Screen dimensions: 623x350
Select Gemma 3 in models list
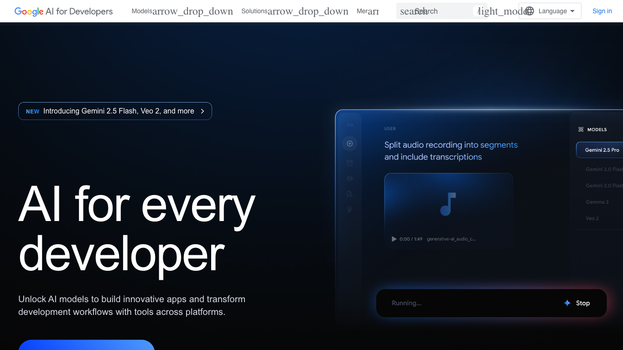tap(597, 202)
